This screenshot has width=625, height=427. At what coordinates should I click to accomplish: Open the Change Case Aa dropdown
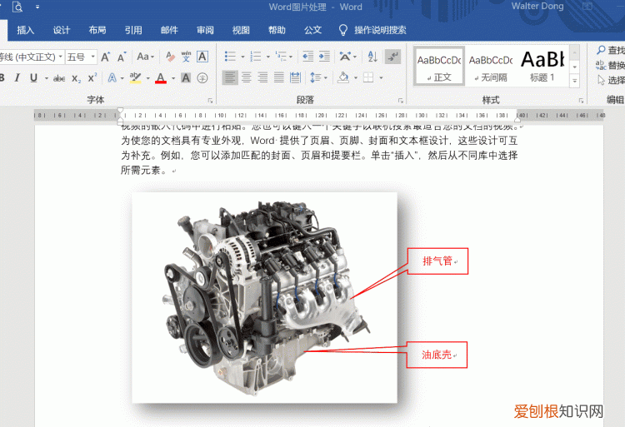pyautogui.click(x=146, y=57)
